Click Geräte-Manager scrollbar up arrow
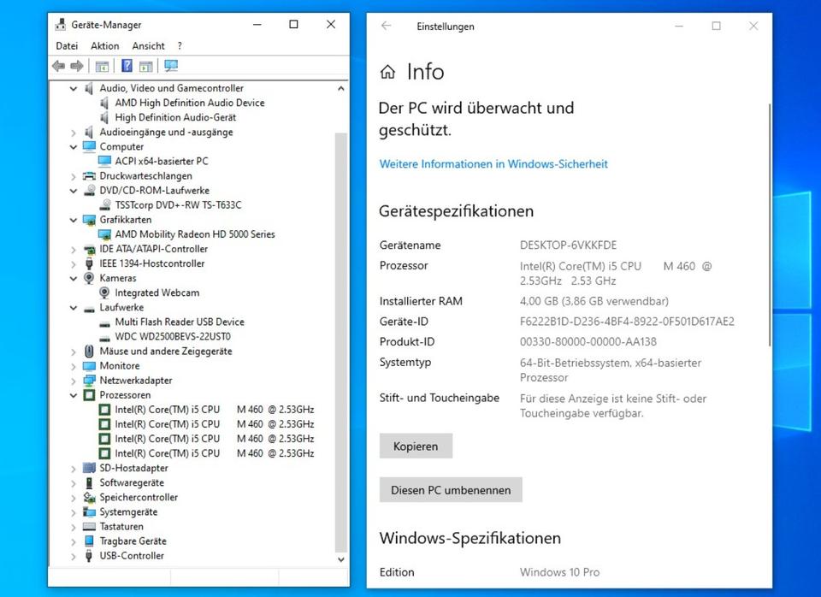 pos(341,88)
